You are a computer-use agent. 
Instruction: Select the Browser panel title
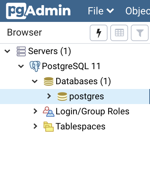tap(25, 33)
